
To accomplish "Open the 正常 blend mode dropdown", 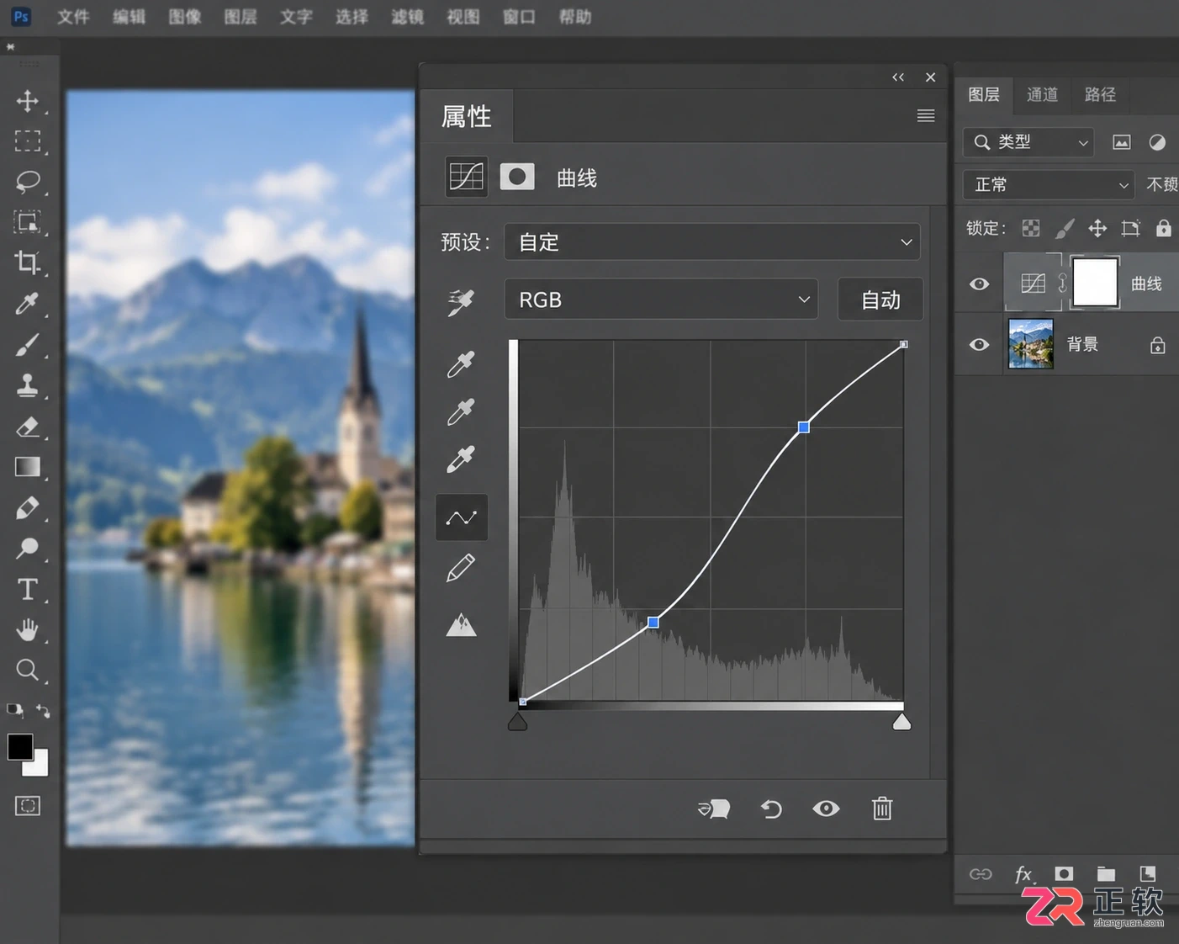I will click(1049, 184).
